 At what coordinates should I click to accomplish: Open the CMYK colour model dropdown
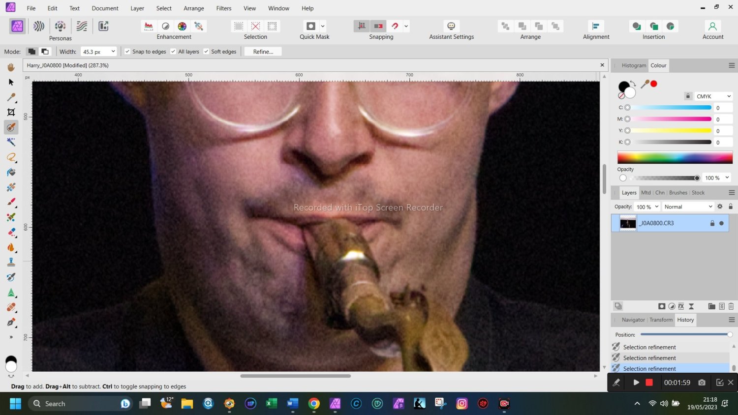tap(713, 96)
